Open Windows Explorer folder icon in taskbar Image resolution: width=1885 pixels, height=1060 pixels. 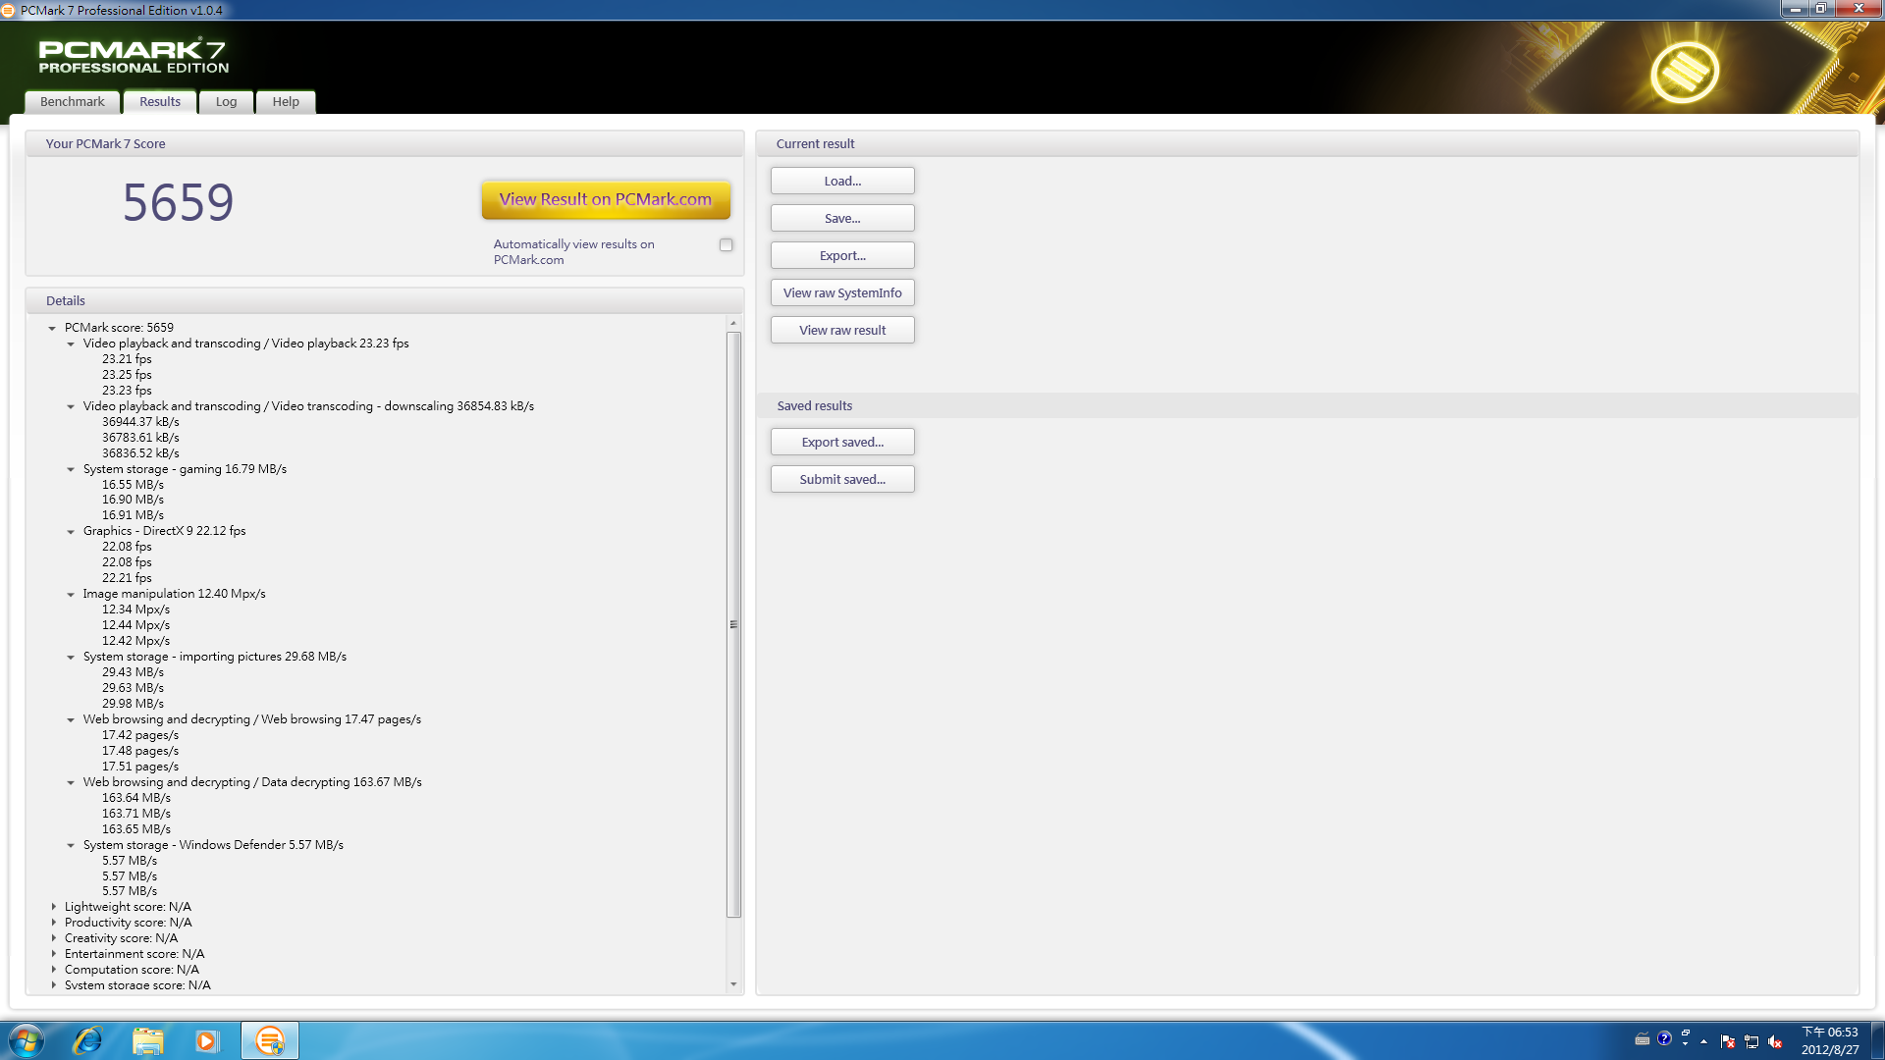coord(147,1040)
